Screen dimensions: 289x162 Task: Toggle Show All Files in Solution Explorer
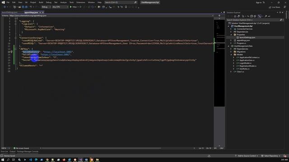255,16
